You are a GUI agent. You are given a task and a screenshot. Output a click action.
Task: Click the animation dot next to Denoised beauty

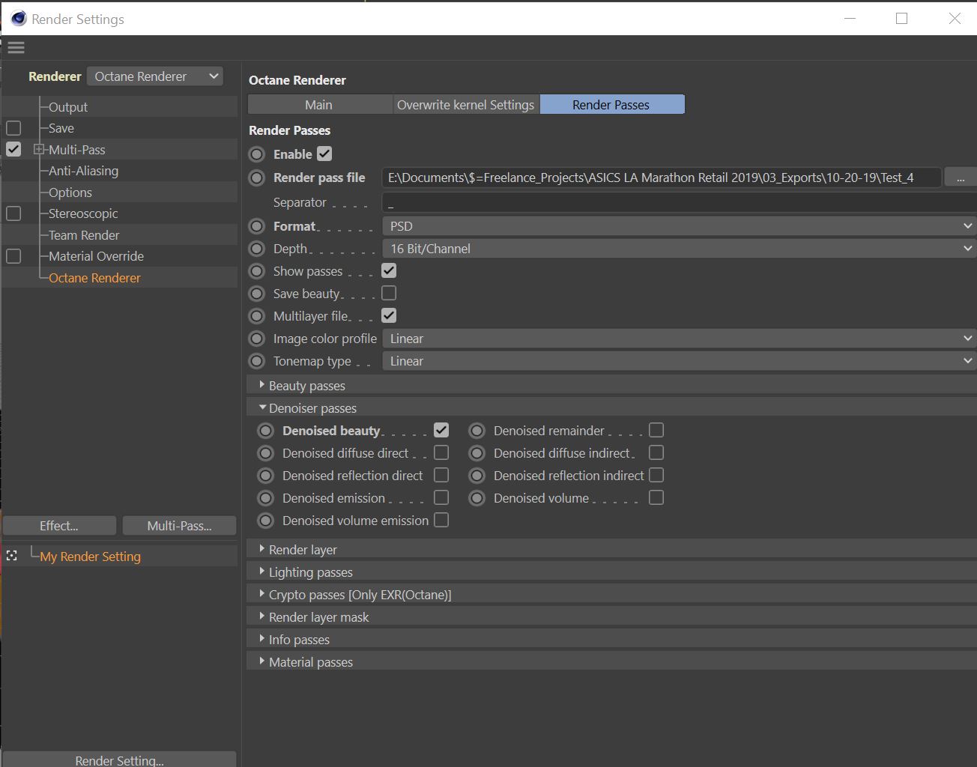coord(266,431)
